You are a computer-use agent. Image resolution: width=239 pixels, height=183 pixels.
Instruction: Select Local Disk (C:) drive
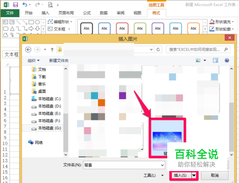46,99
